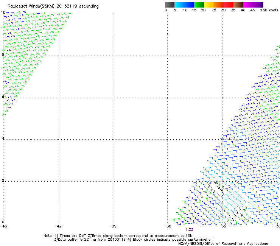
Task: Click the title 'Rapidsact Winds(25KM) 20150119 ascending'
Action: pos(53,6)
